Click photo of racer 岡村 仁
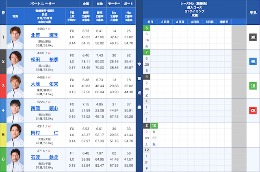 point(15,135)
